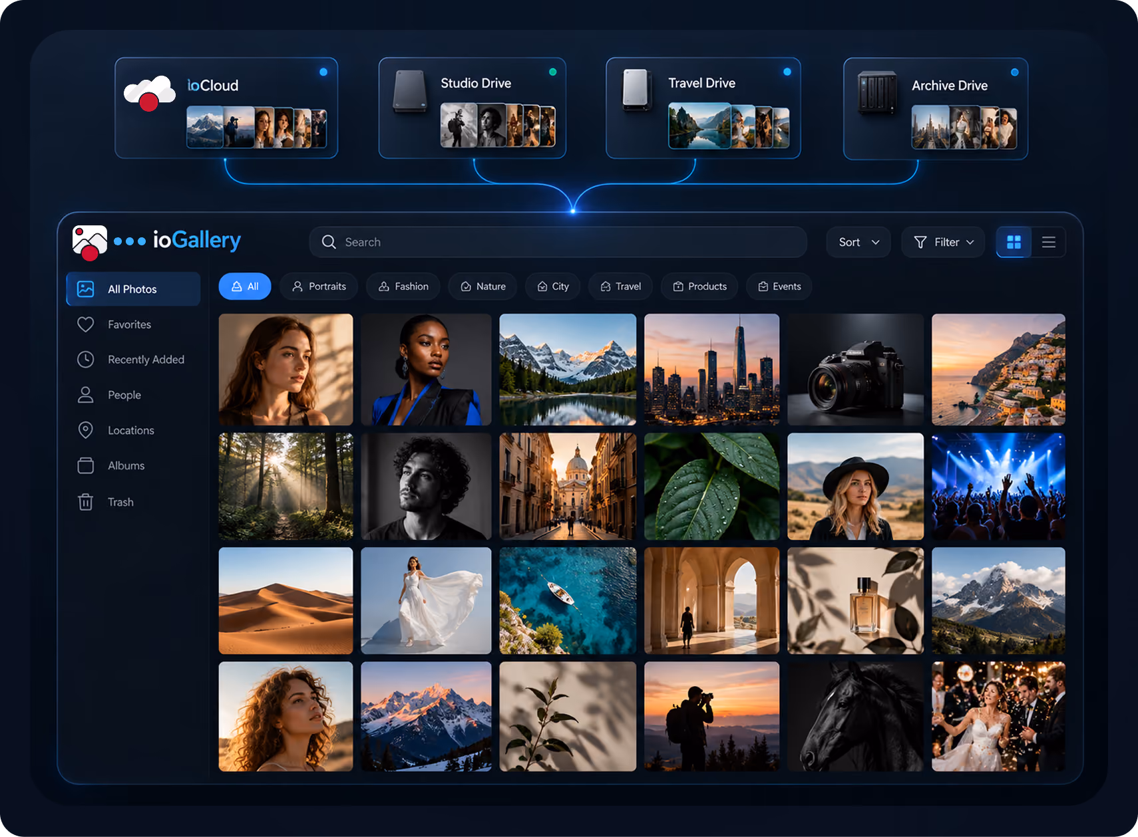
Task: Open the boat on blue water photo
Action: point(568,601)
